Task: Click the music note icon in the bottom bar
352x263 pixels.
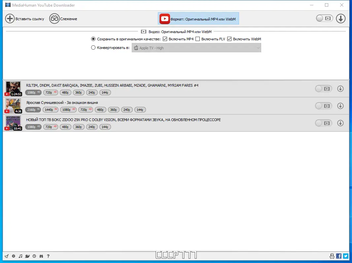Action: 20,256
